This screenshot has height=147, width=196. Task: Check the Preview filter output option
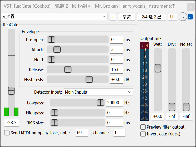(143, 127)
